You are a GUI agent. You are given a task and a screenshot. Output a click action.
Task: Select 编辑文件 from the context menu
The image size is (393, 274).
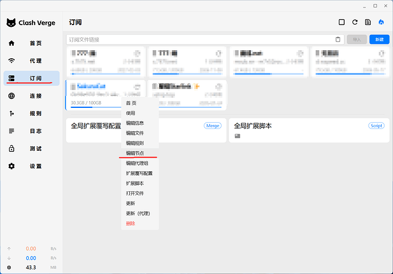click(140, 133)
